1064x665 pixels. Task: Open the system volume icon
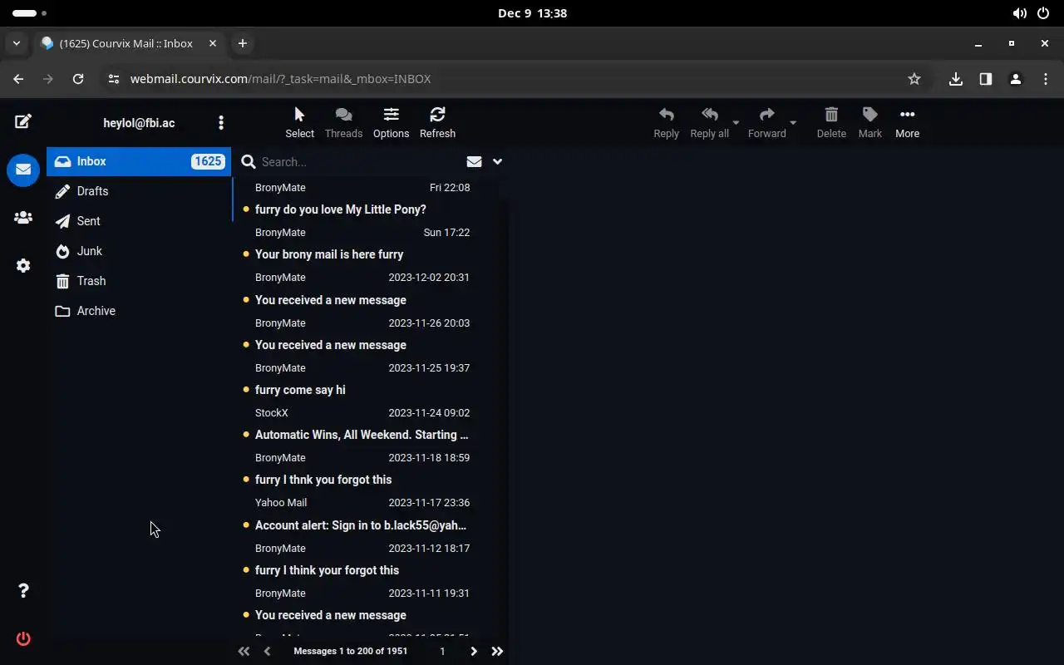tap(1019, 13)
